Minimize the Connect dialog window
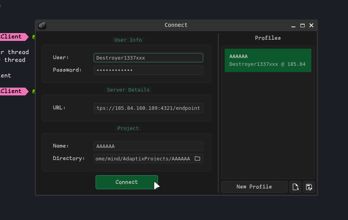This screenshot has width=348, height=220. [x=293, y=26]
